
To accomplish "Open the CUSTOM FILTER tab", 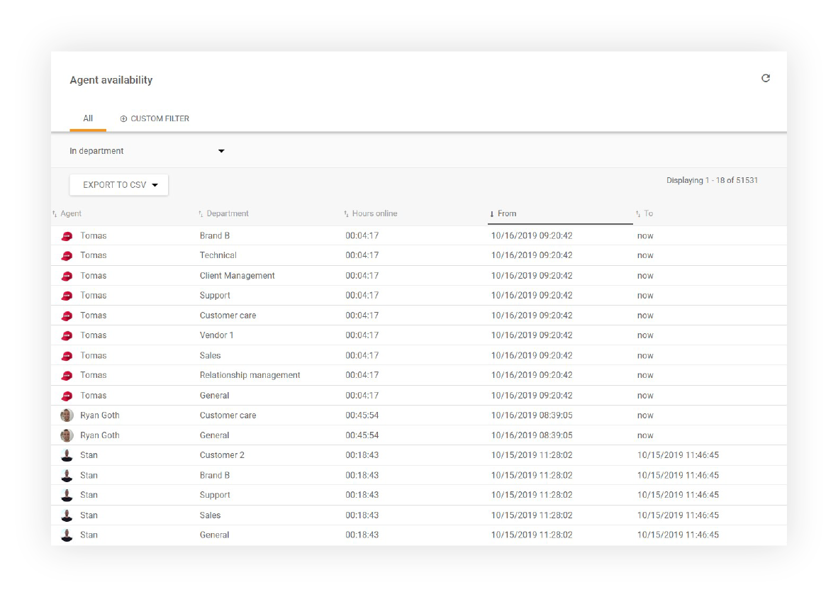I will [160, 118].
